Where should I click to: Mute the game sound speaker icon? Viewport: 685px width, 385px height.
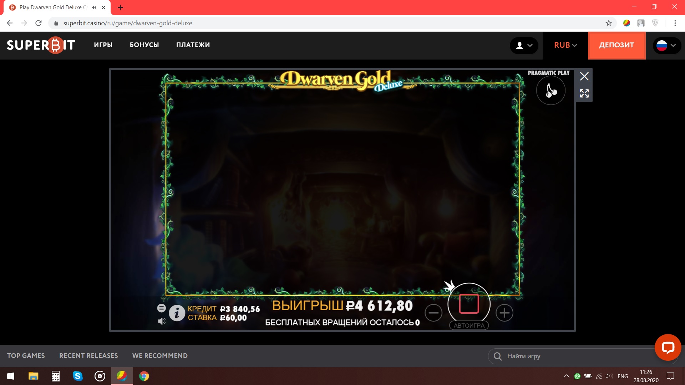tap(162, 321)
